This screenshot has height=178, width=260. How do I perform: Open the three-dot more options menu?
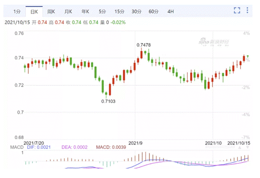click(247, 10)
